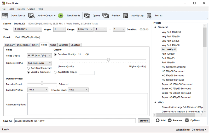209x133 pixels.
Task: Select the Super HQ 1080p30 Surround preset
Action: [x=177, y=84]
